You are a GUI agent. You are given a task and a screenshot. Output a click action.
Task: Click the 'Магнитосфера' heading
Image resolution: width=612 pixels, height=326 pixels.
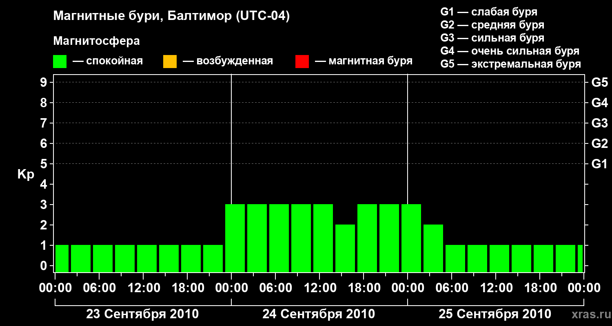pos(97,41)
